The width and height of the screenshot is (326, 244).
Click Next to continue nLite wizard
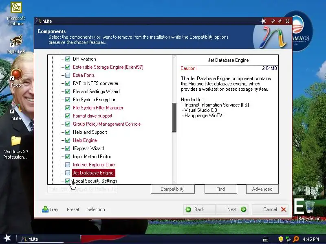point(232,209)
